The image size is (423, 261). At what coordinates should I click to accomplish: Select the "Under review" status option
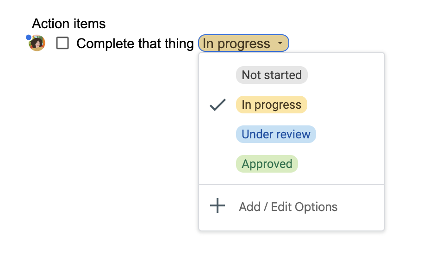coord(276,134)
